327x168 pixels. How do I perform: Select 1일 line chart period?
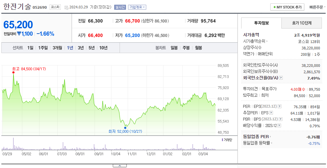coord(30,48)
